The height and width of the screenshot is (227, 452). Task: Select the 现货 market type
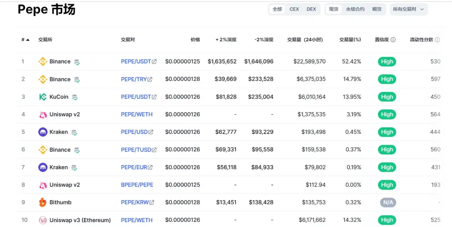tap(333, 9)
